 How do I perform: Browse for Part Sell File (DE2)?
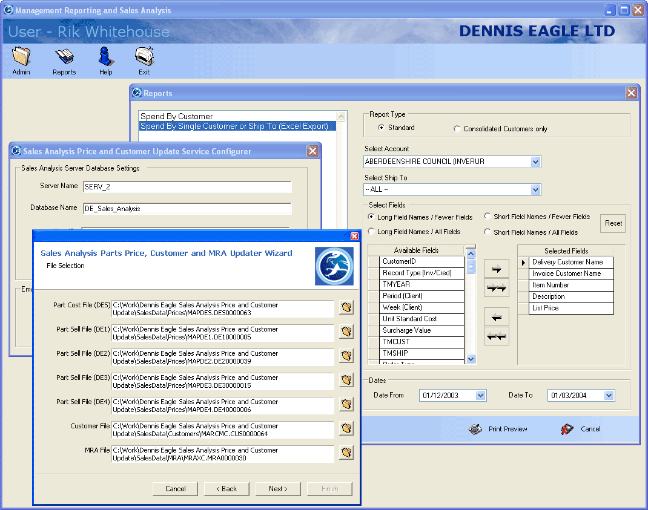pyautogui.click(x=346, y=356)
